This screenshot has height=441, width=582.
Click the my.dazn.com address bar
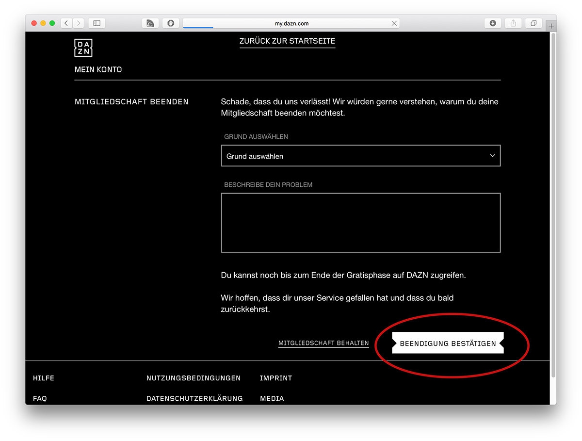pyautogui.click(x=291, y=23)
